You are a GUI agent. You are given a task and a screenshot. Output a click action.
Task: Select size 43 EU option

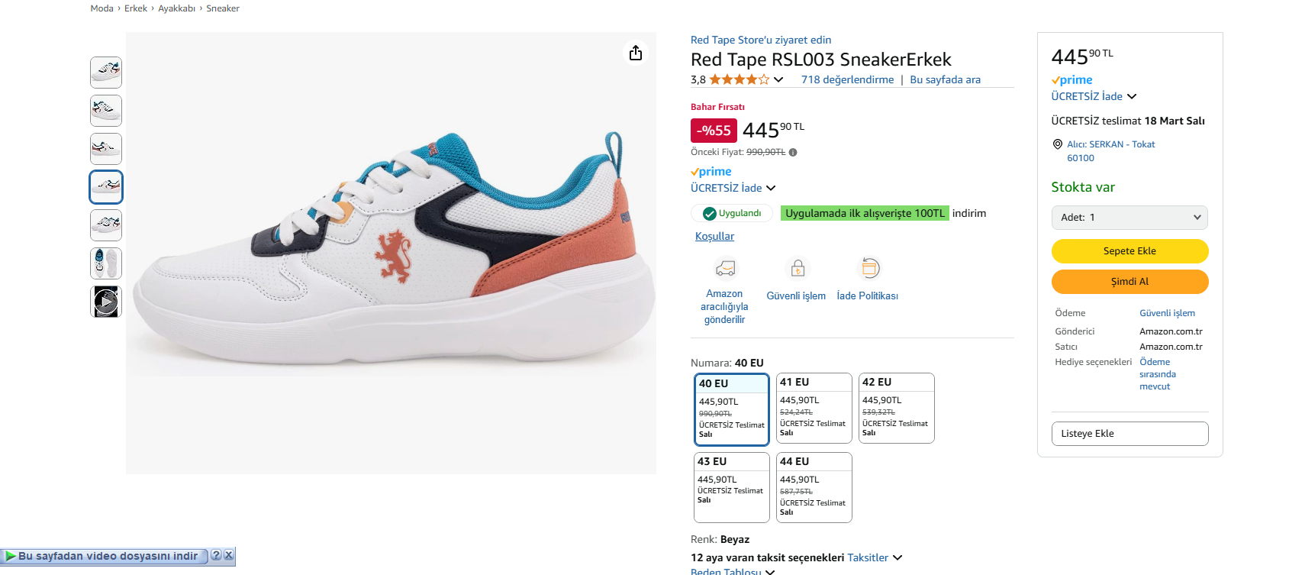pos(731,487)
